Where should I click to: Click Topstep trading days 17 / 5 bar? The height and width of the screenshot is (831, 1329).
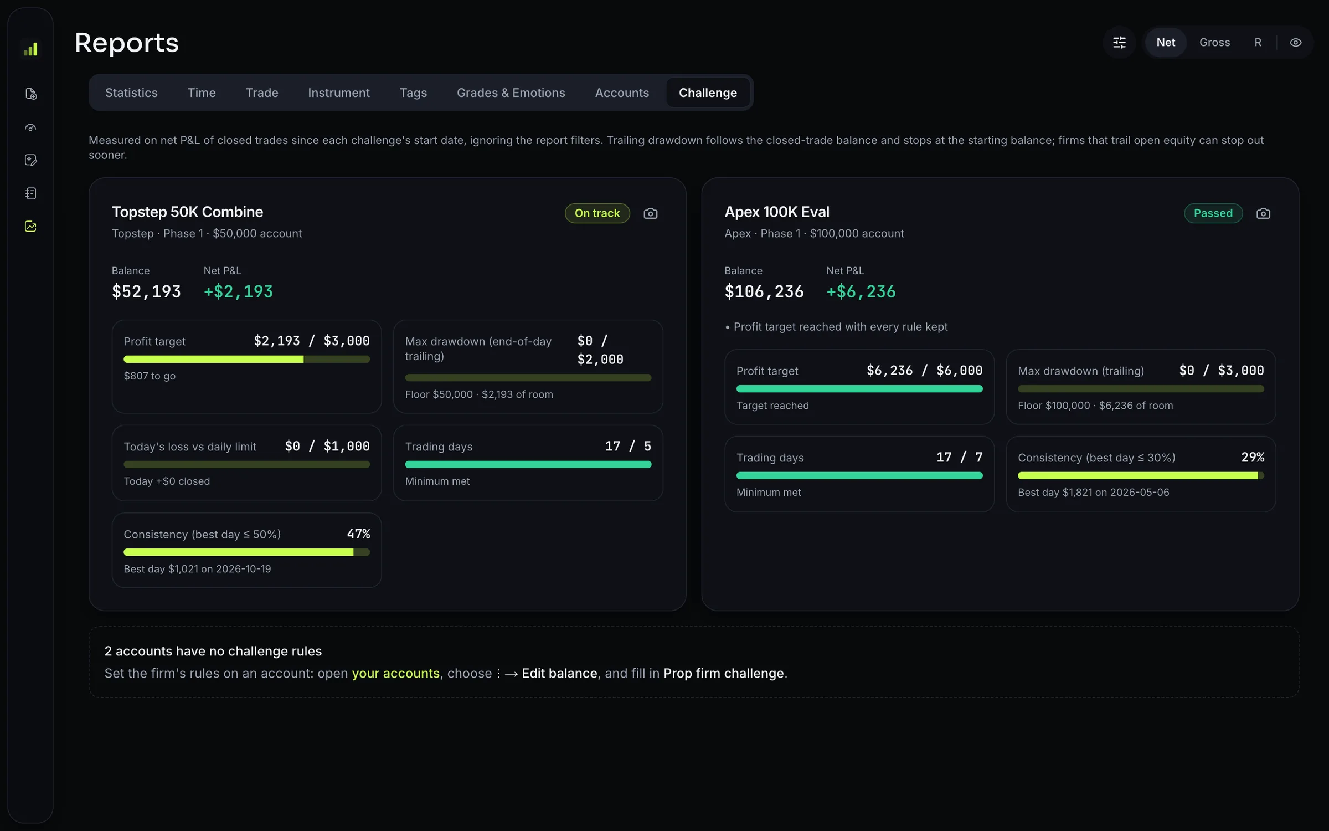point(528,465)
